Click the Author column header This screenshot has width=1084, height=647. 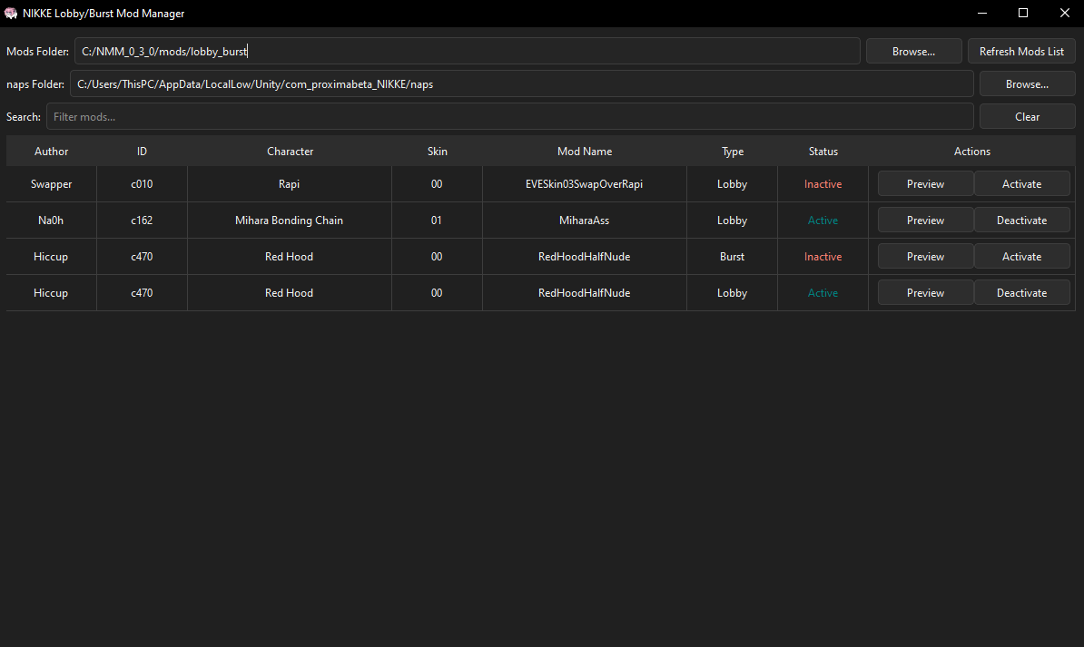coord(51,151)
